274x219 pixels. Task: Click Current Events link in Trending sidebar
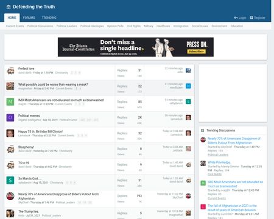[217, 198]
